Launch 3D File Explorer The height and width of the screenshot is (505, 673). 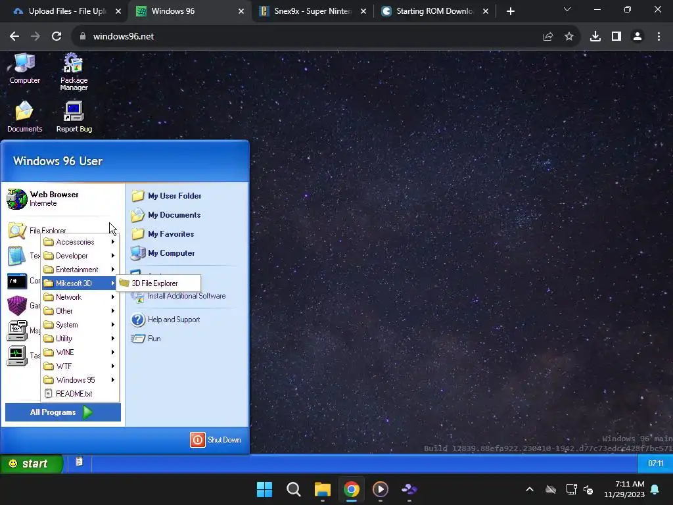tap(159, 283)
